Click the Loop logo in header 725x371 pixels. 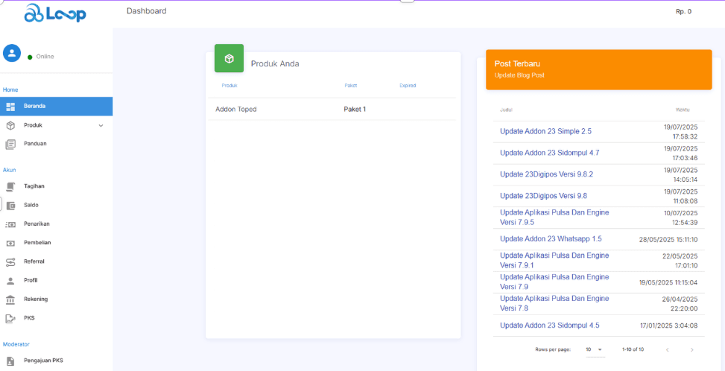point(55,13)
